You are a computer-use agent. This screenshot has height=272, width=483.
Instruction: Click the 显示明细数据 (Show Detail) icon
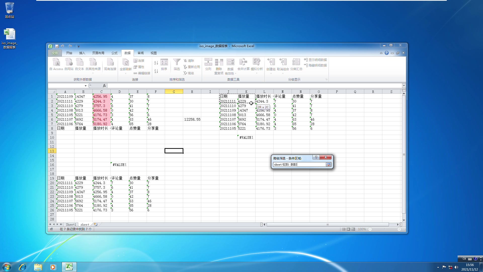tap(316, 60)
